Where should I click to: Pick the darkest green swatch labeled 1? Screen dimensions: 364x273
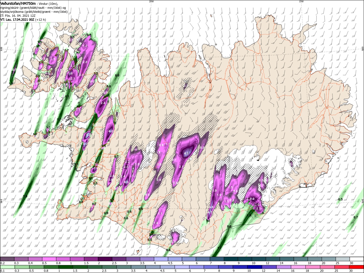tap(66, 267)
